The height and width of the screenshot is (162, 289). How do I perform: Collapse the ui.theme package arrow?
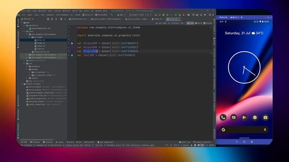coord(29,37)
